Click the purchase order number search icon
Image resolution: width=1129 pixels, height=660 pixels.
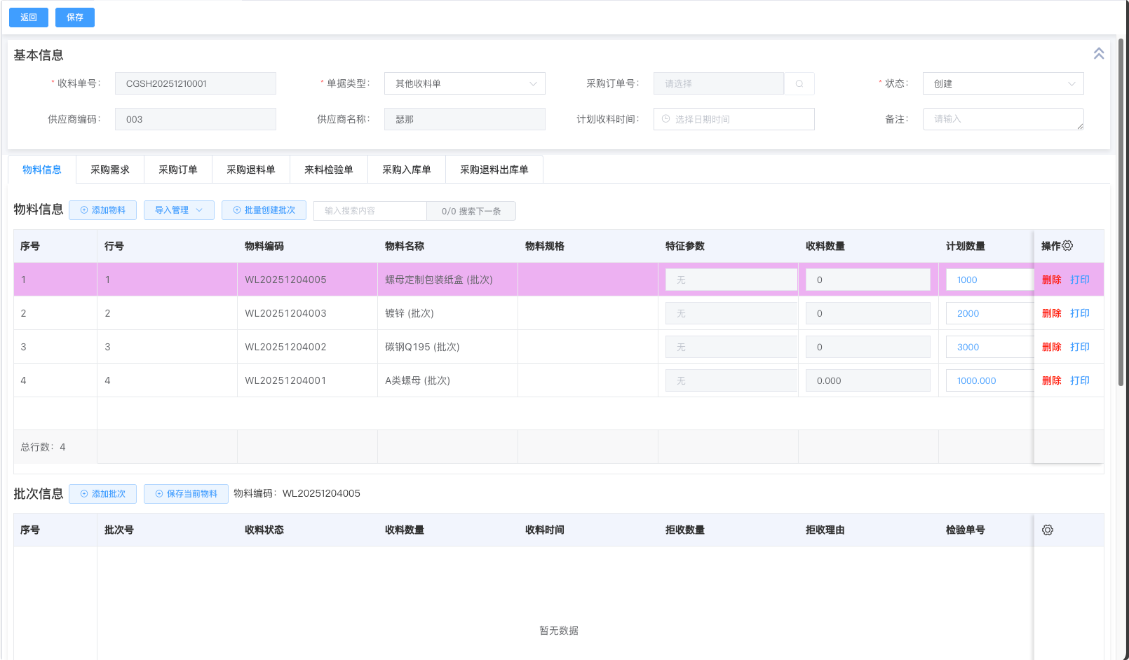799,84
